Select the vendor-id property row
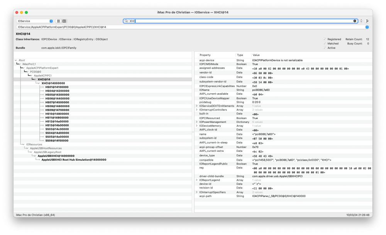The image size is (386, 235). coord(283,73)
